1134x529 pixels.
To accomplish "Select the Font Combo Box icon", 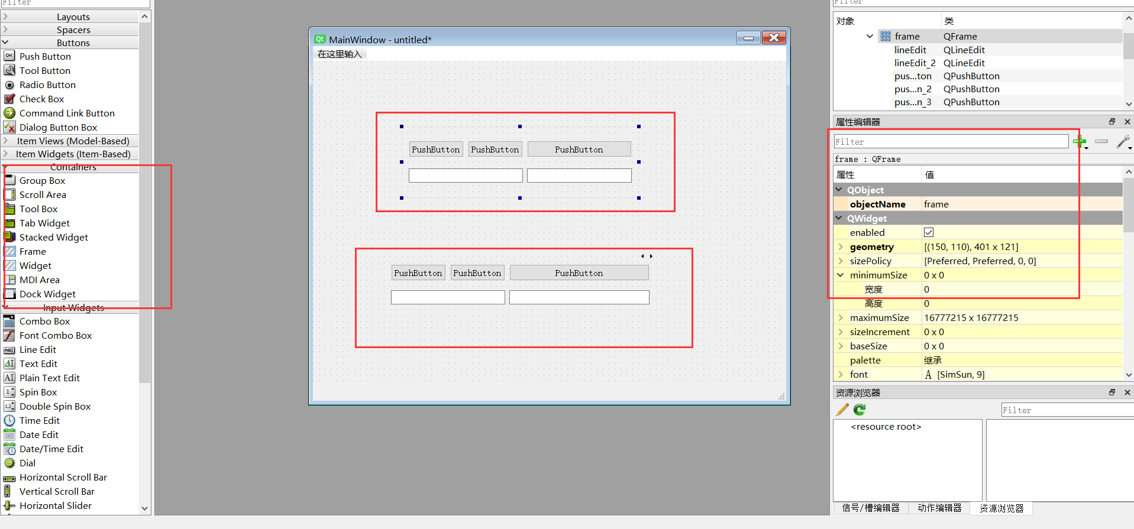I will click(9, 335).
